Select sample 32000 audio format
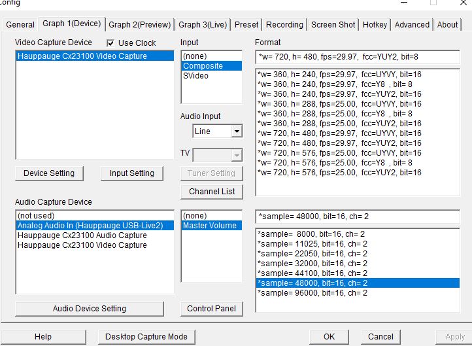This screenshot has height=346, width=472. [x=358, y=264]
